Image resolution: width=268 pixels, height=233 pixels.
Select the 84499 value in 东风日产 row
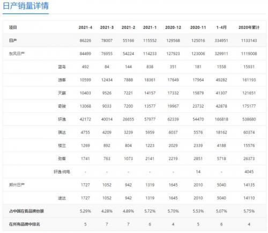click(x=85, y=54)
